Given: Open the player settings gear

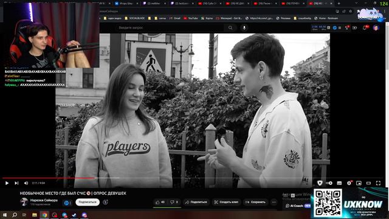Looking at the screenshot, I should (349, 183).
